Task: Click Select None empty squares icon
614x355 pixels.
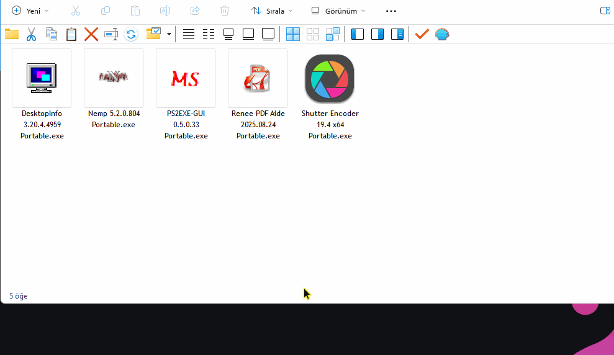Action: 313,34
